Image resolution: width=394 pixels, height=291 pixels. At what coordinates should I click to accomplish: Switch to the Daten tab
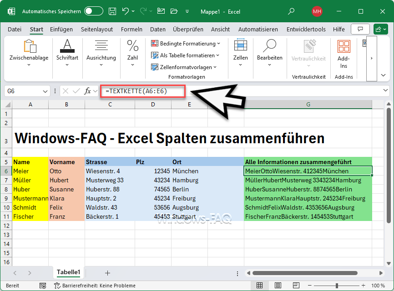(x=158, y=30)
